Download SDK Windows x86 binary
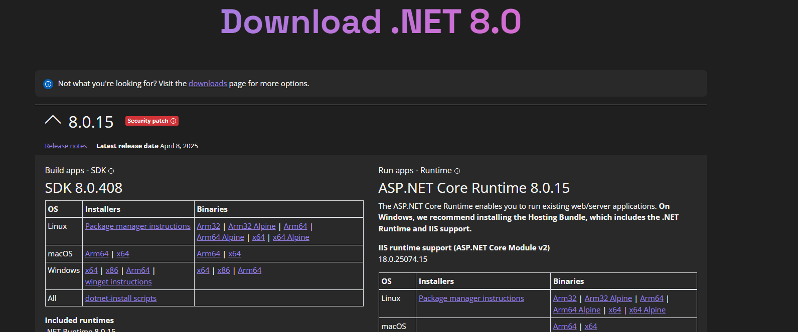This screenshot has width=798, height=332. 224,270
